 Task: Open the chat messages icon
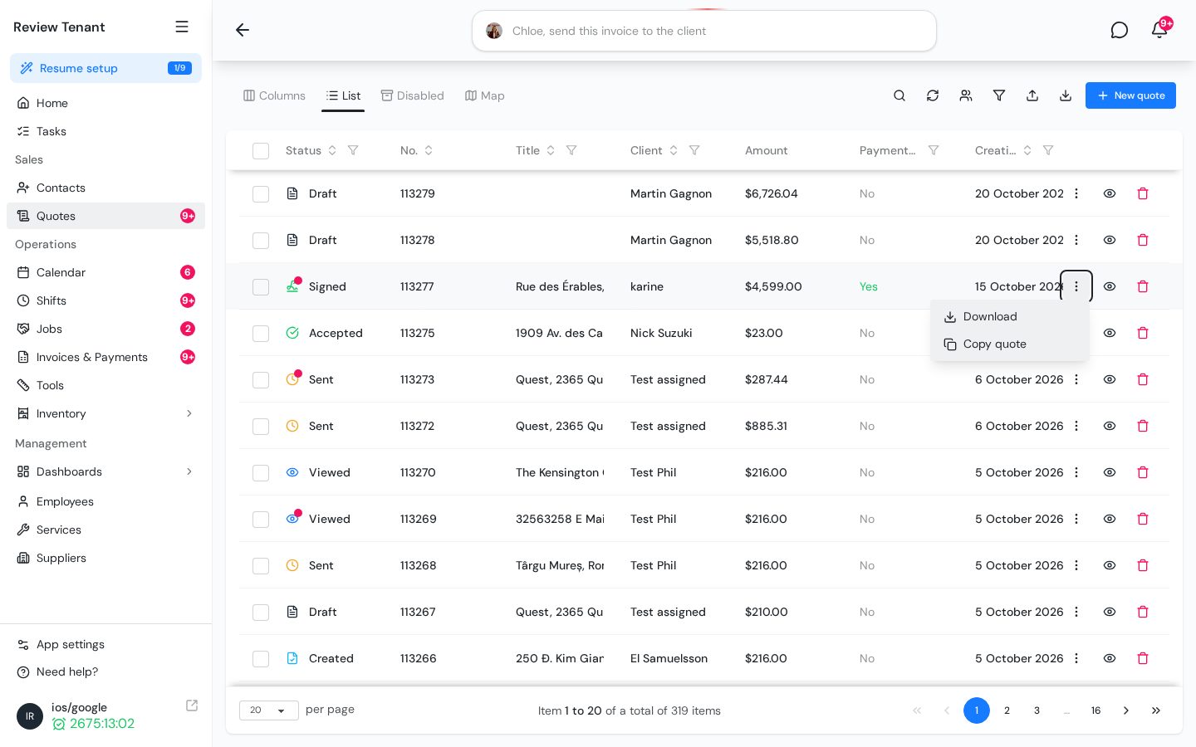click(1120, 30)
